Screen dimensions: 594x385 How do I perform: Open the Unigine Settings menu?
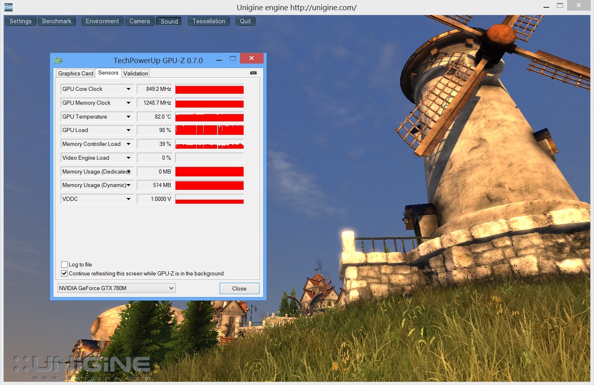[20, 21]
